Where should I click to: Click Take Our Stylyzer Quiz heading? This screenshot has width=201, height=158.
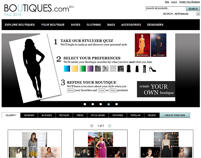[x=87, y=41]
